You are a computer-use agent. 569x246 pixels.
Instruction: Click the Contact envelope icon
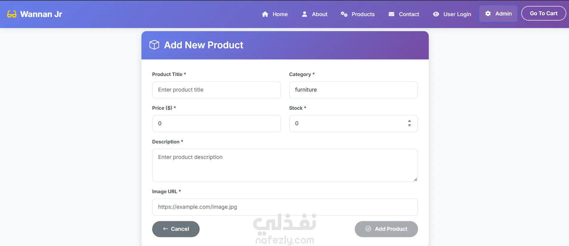(391, 14)
